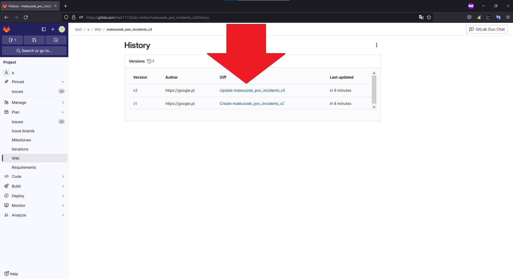Open the user avatar menu
This screenshot has height=279, width=513.
(62, 29)
